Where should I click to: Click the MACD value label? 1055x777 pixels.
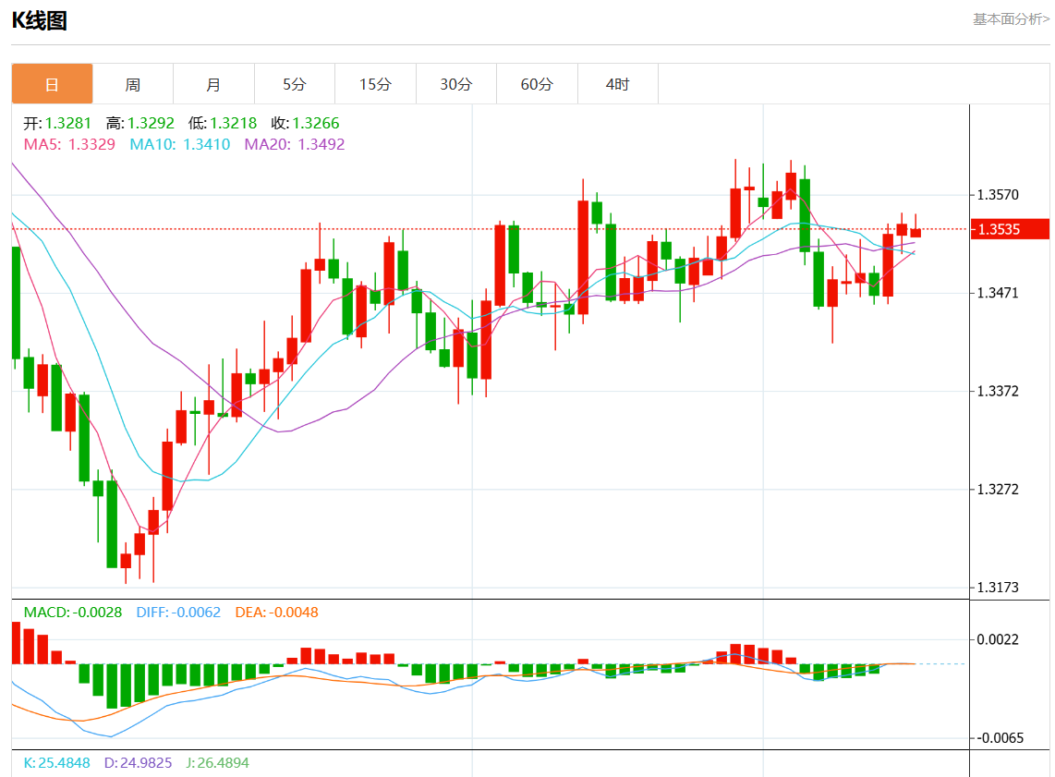(72, 612)
